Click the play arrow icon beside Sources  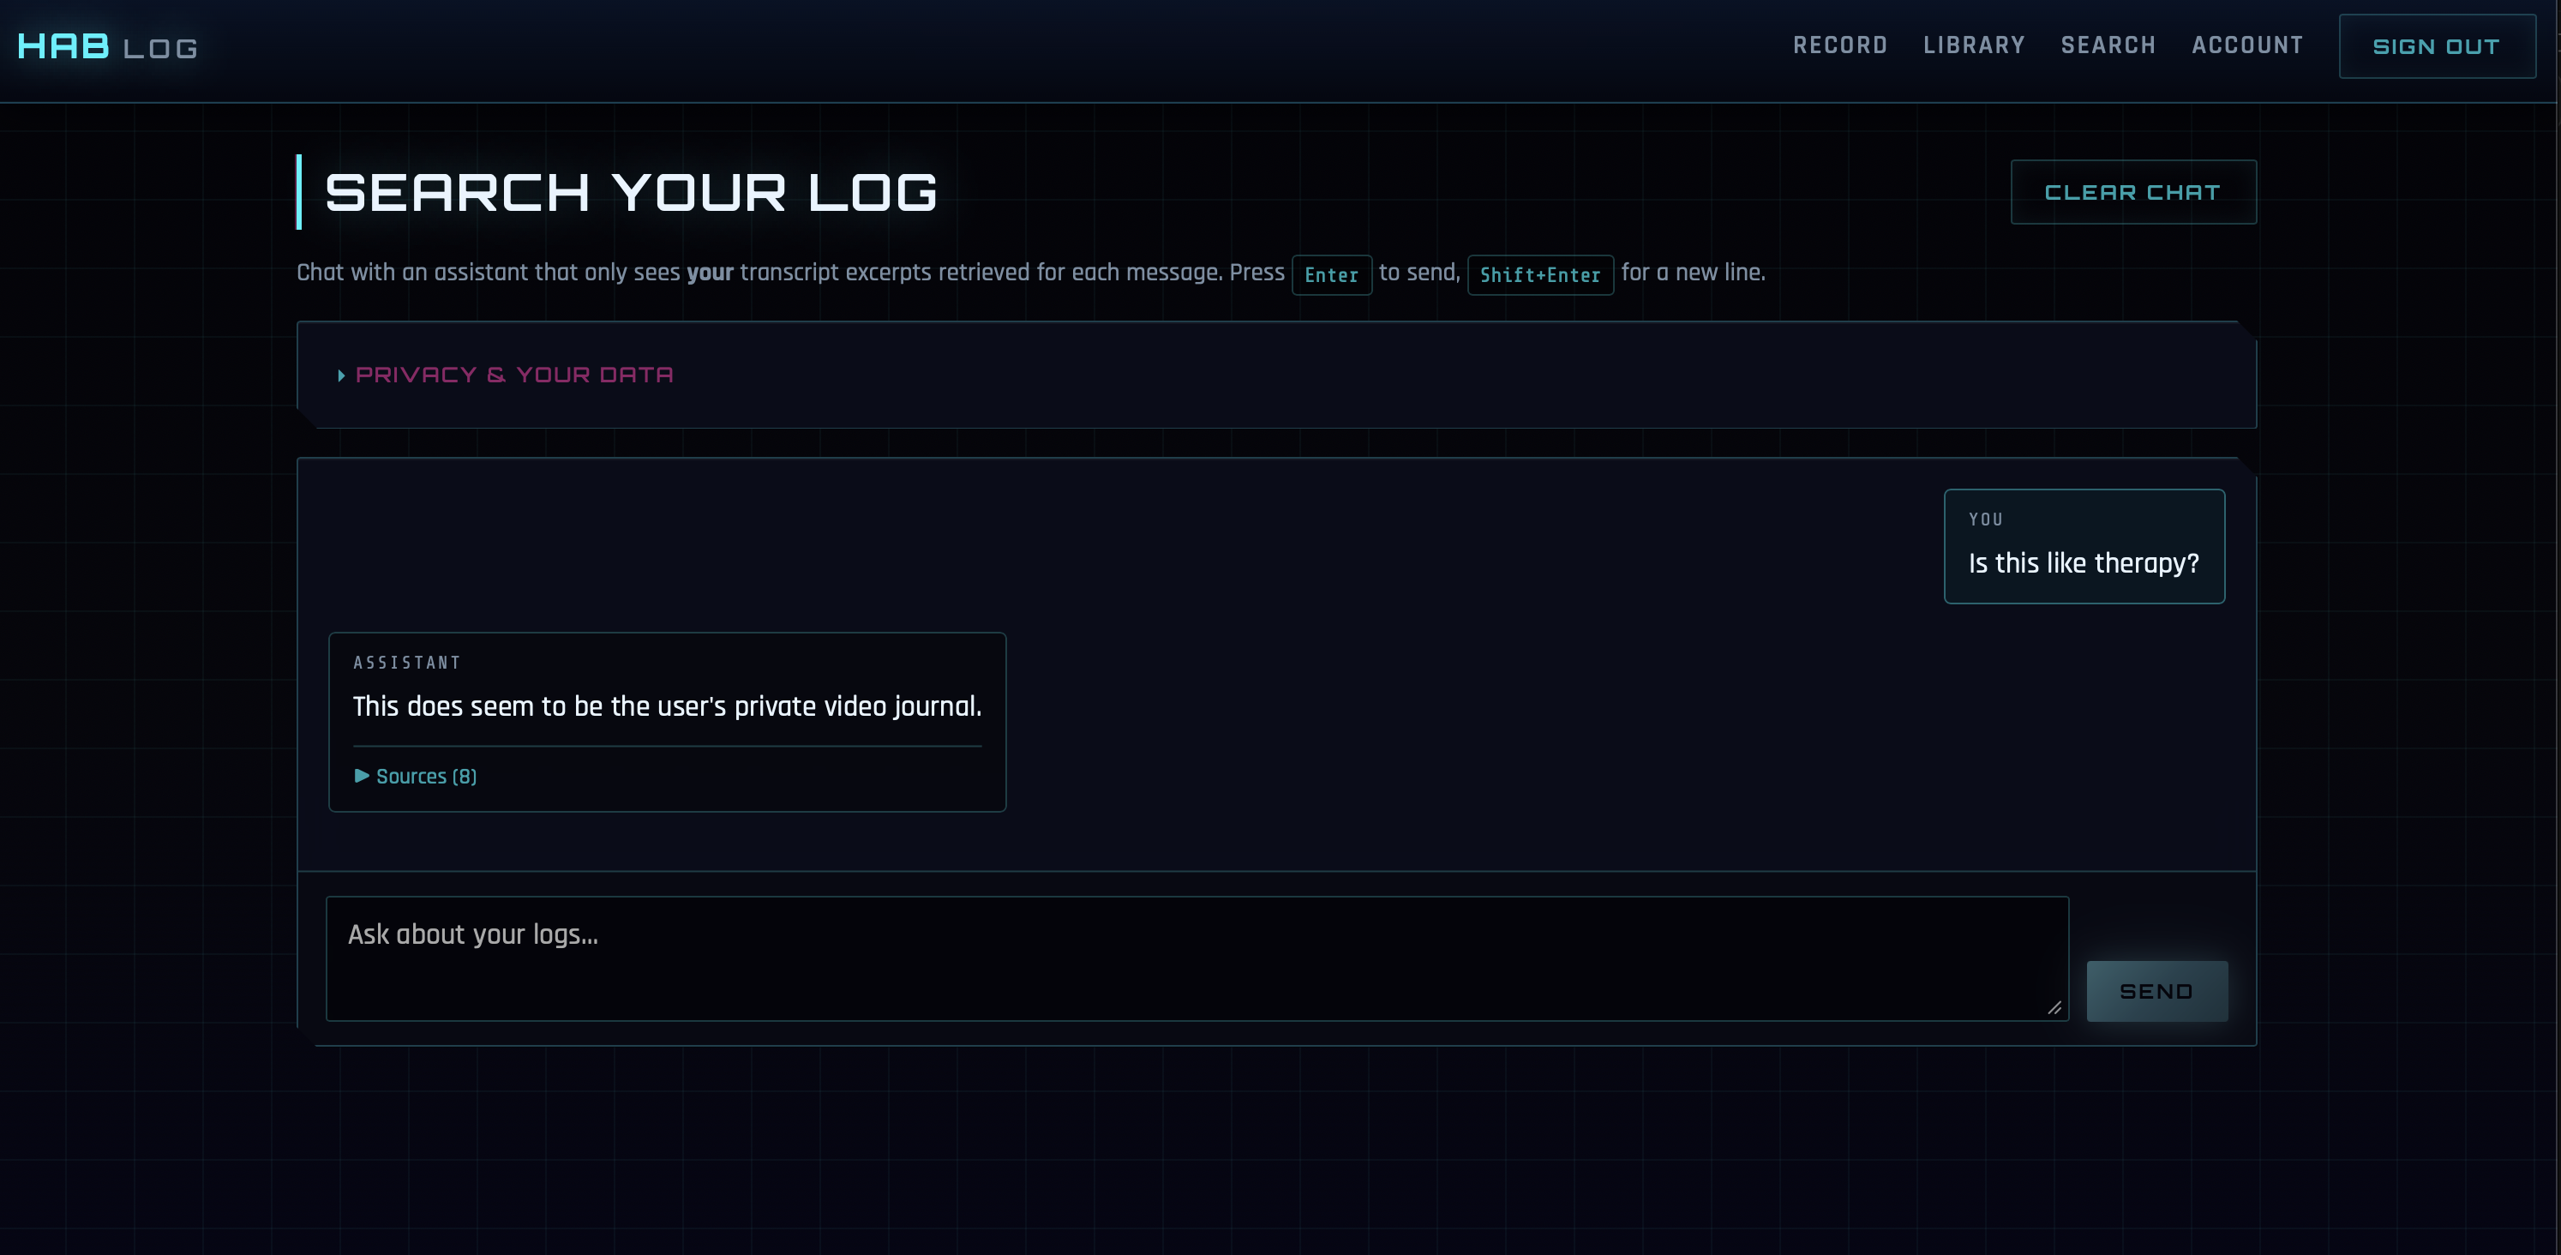click(360, 777)
